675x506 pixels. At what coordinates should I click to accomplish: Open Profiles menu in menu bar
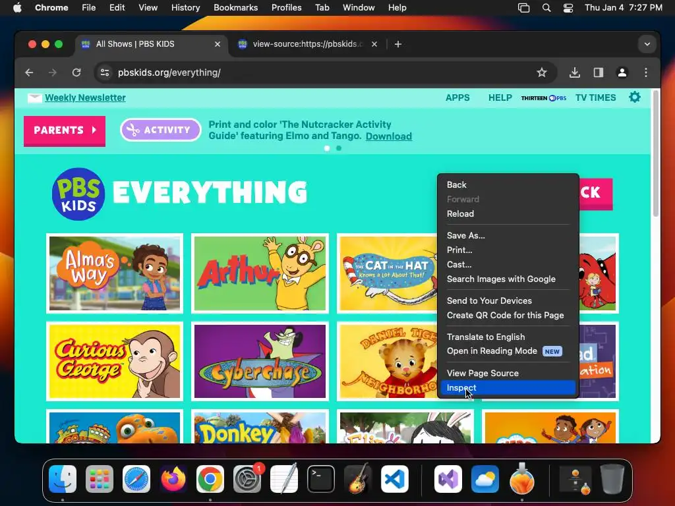click(x=286, y=8)
